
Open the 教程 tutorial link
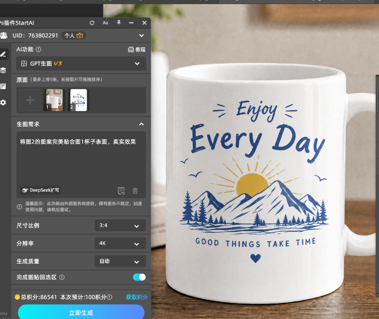click(137, 50)
